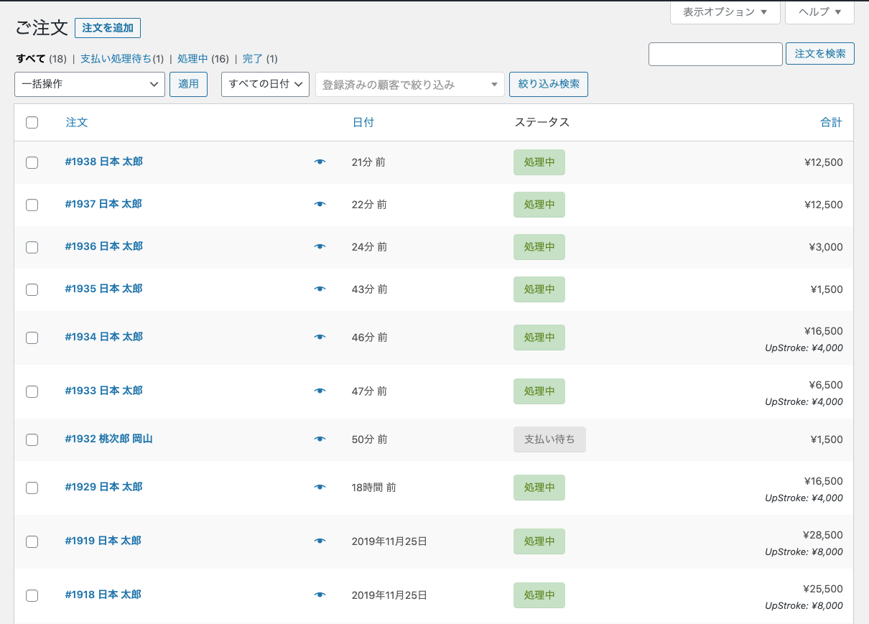Viewport: 869px width, 624px height.
Task: Check the box for order #1935
Action: click(32, 289)
